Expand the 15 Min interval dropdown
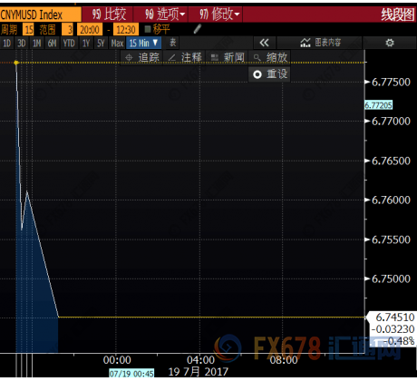 [143, 43]
